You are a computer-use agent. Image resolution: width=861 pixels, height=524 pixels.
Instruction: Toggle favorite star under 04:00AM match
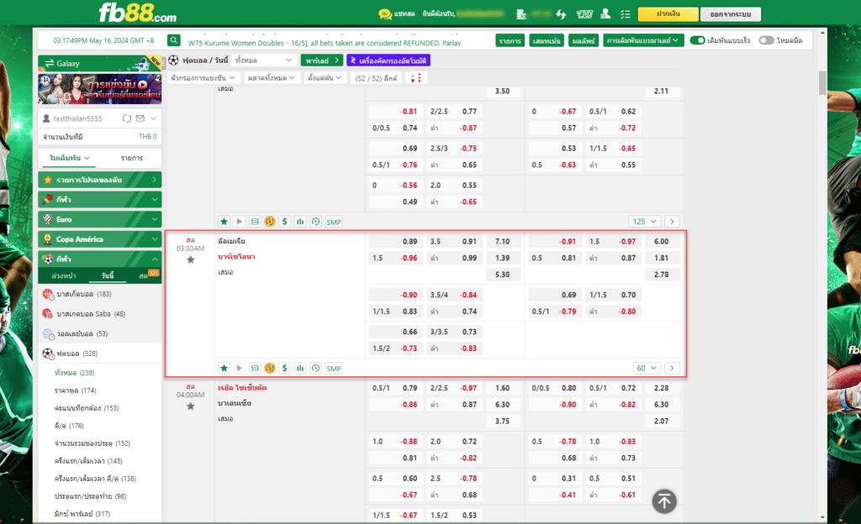coord(191,406)
